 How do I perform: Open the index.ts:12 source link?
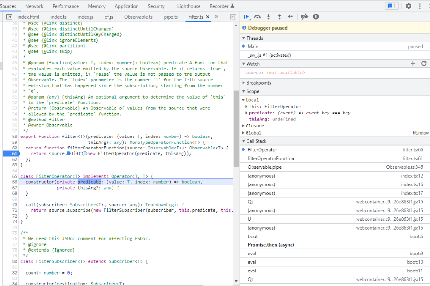(412, 176)
